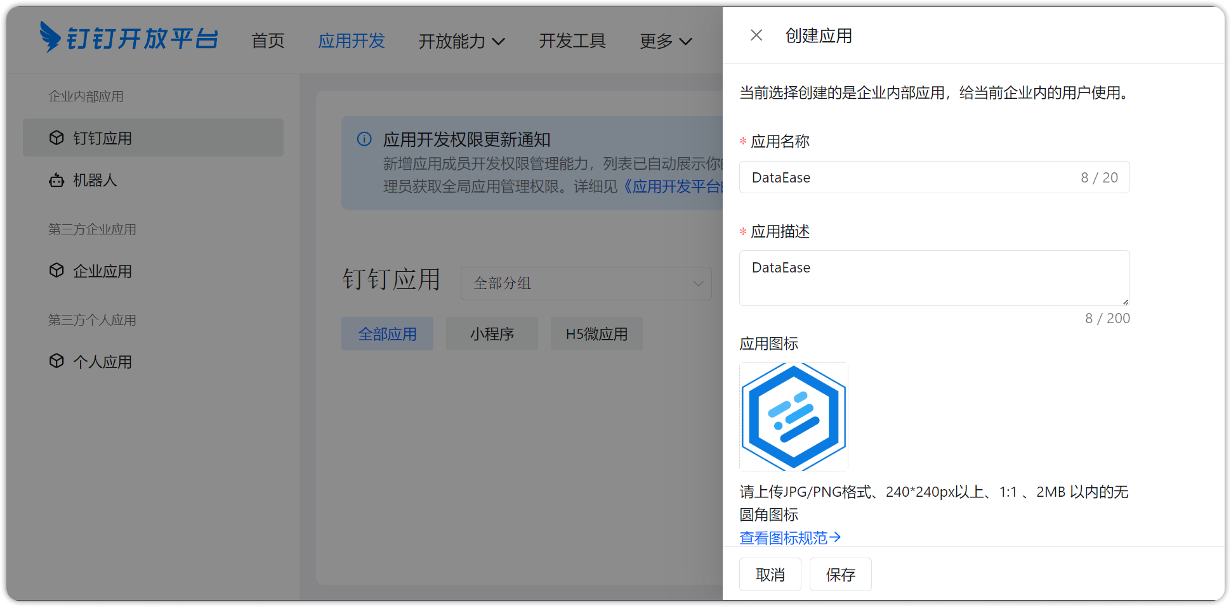Screen dimensions: 1231x607
Task: Click the cube icon next to 钉钉应用
Action: coord(56,137)
